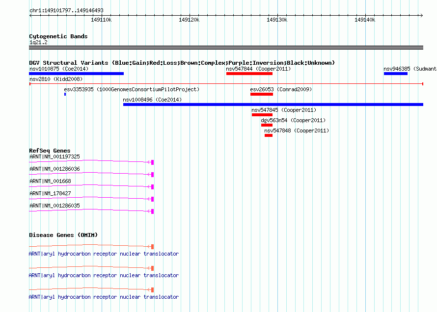The height and width of the screenshot is (312, 437).
Task: Click the ruler's left arrow end
Action: [30, 15]
